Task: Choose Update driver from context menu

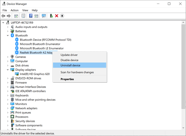Action: coord(80,55)
